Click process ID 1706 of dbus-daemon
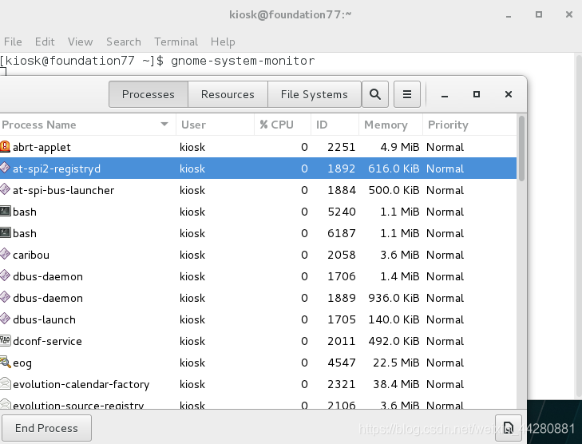The image size is (582, 444). [x=342, y=276]
